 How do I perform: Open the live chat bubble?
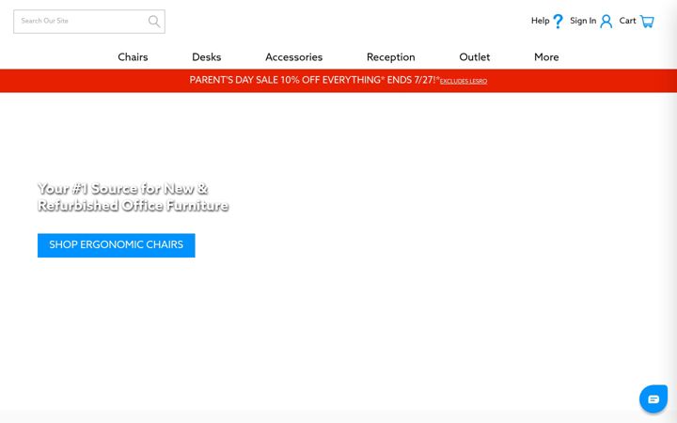653,399
